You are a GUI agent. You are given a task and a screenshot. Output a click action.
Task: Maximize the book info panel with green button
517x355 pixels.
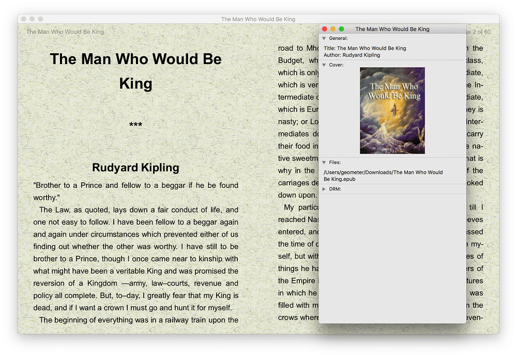341,29
